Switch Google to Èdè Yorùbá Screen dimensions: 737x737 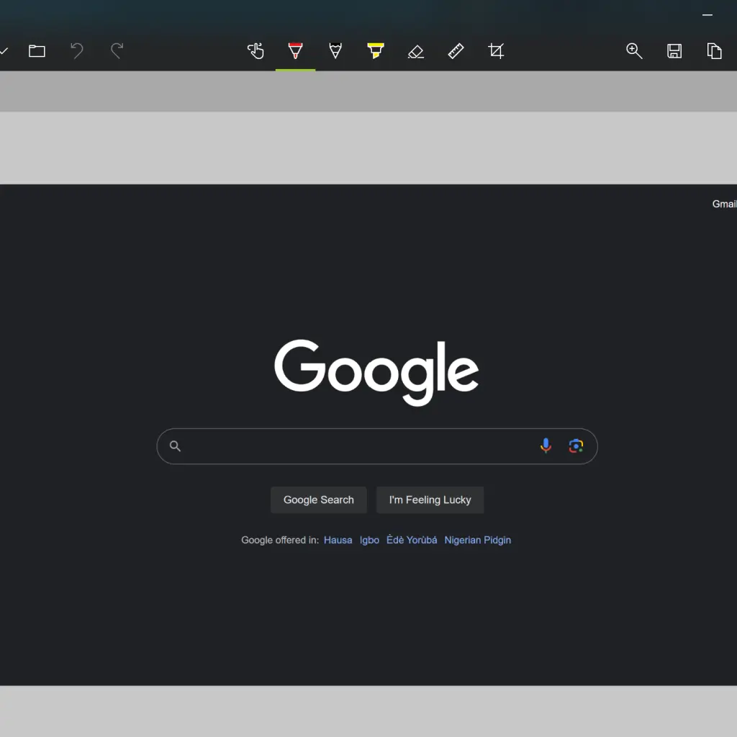point(412,540)
